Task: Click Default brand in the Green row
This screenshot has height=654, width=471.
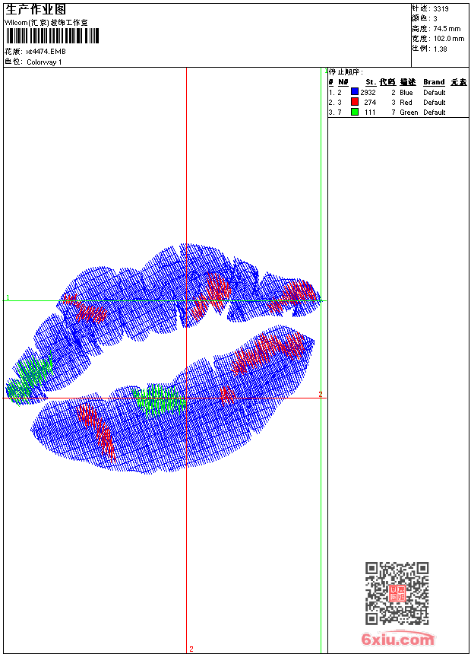Action: 435,113
